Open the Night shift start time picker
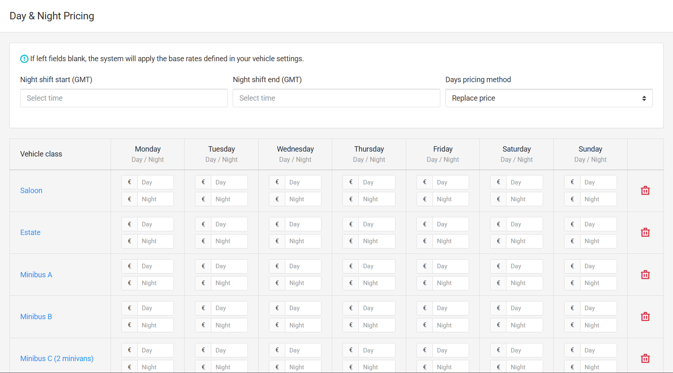673x373 pixels. 124,98
